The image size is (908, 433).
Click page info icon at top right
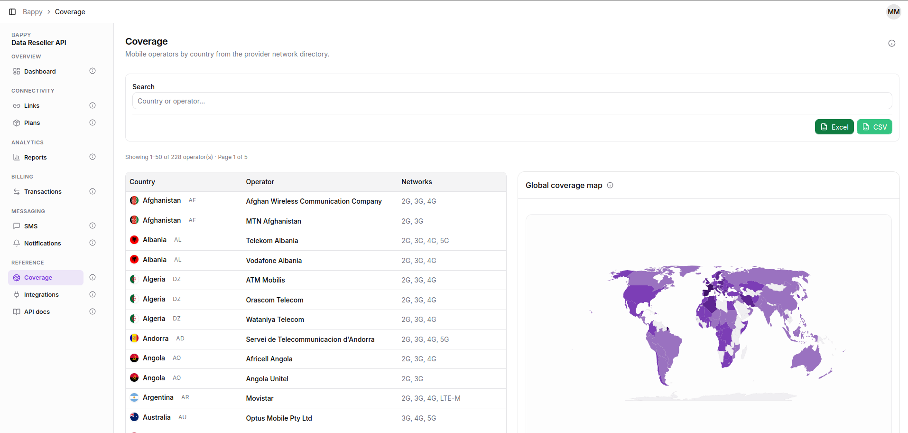coord(892,43)
